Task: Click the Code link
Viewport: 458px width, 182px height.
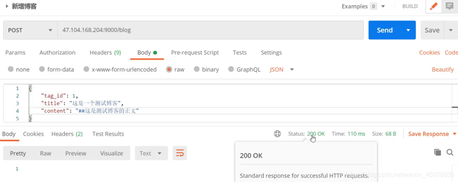Action: coord(451,53)
